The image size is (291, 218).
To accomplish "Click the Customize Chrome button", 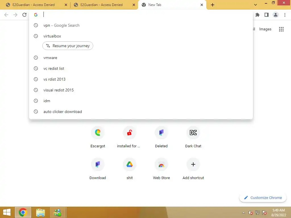I will pyautogui.click(x=263, y=198).
